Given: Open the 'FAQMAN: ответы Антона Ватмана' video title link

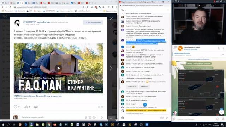Looking at the screenshot, I should (38, 96).
